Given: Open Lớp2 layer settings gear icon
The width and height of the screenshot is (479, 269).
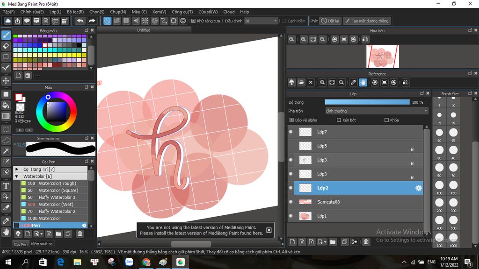Looking at the screenshot, I should tap(418, 188).
